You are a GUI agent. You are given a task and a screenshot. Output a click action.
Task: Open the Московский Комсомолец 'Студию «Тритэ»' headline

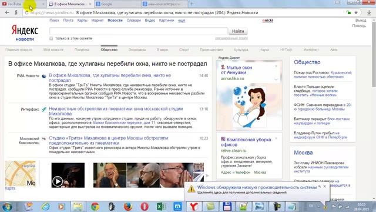(x=108, y=140)
